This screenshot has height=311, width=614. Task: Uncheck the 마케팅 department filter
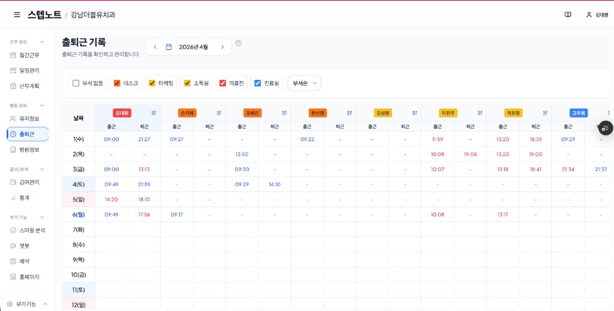152,83
